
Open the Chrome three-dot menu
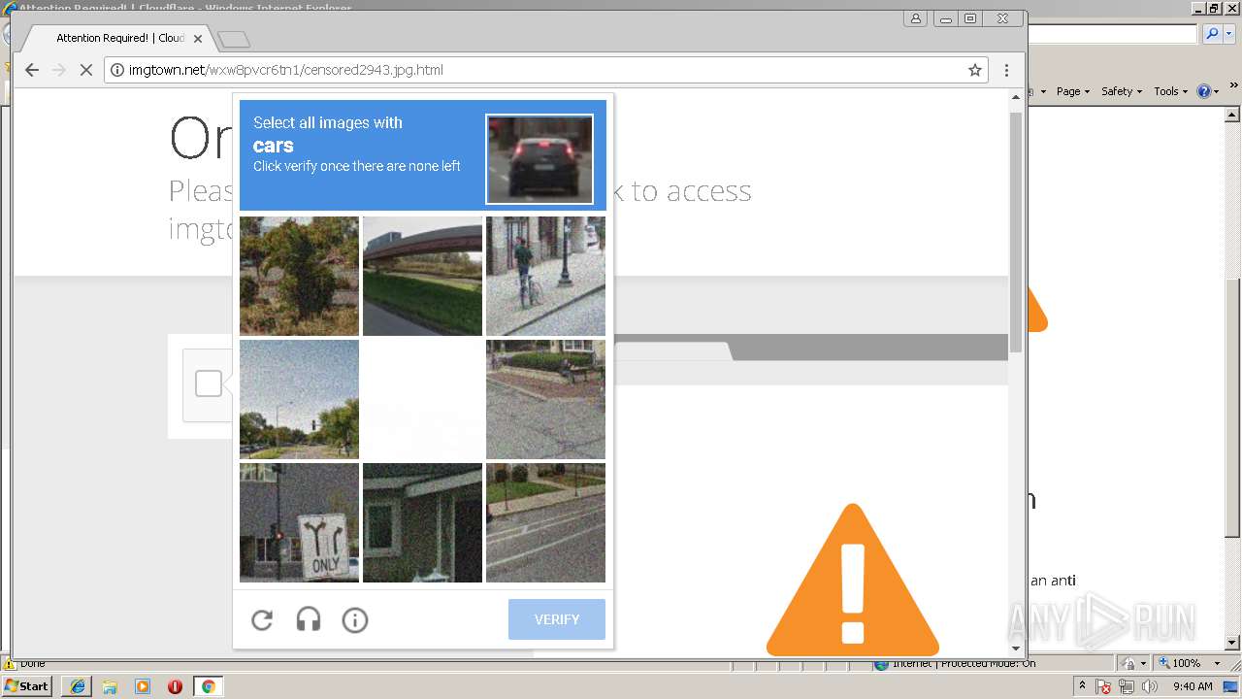1006,70
